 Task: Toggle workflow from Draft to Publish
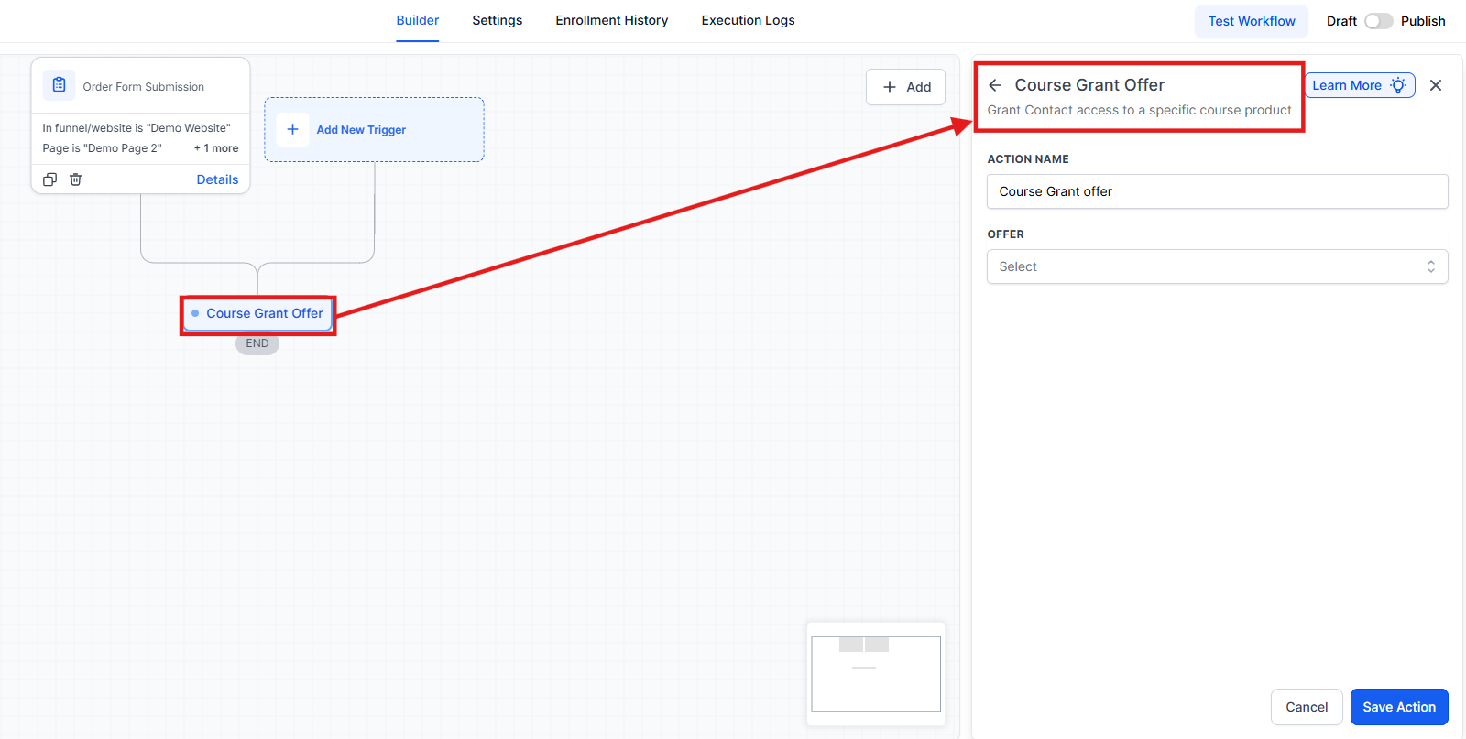click(x=1378, y=21)
